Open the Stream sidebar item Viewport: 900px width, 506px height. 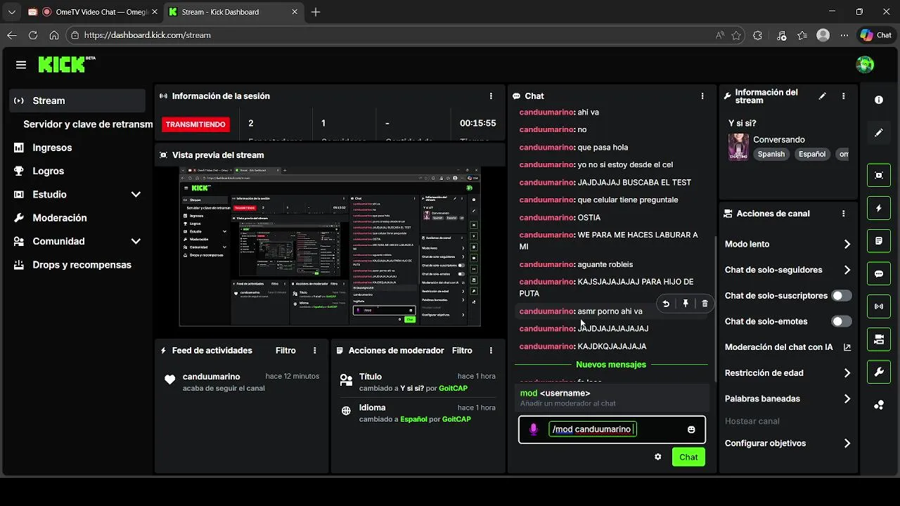77,100
